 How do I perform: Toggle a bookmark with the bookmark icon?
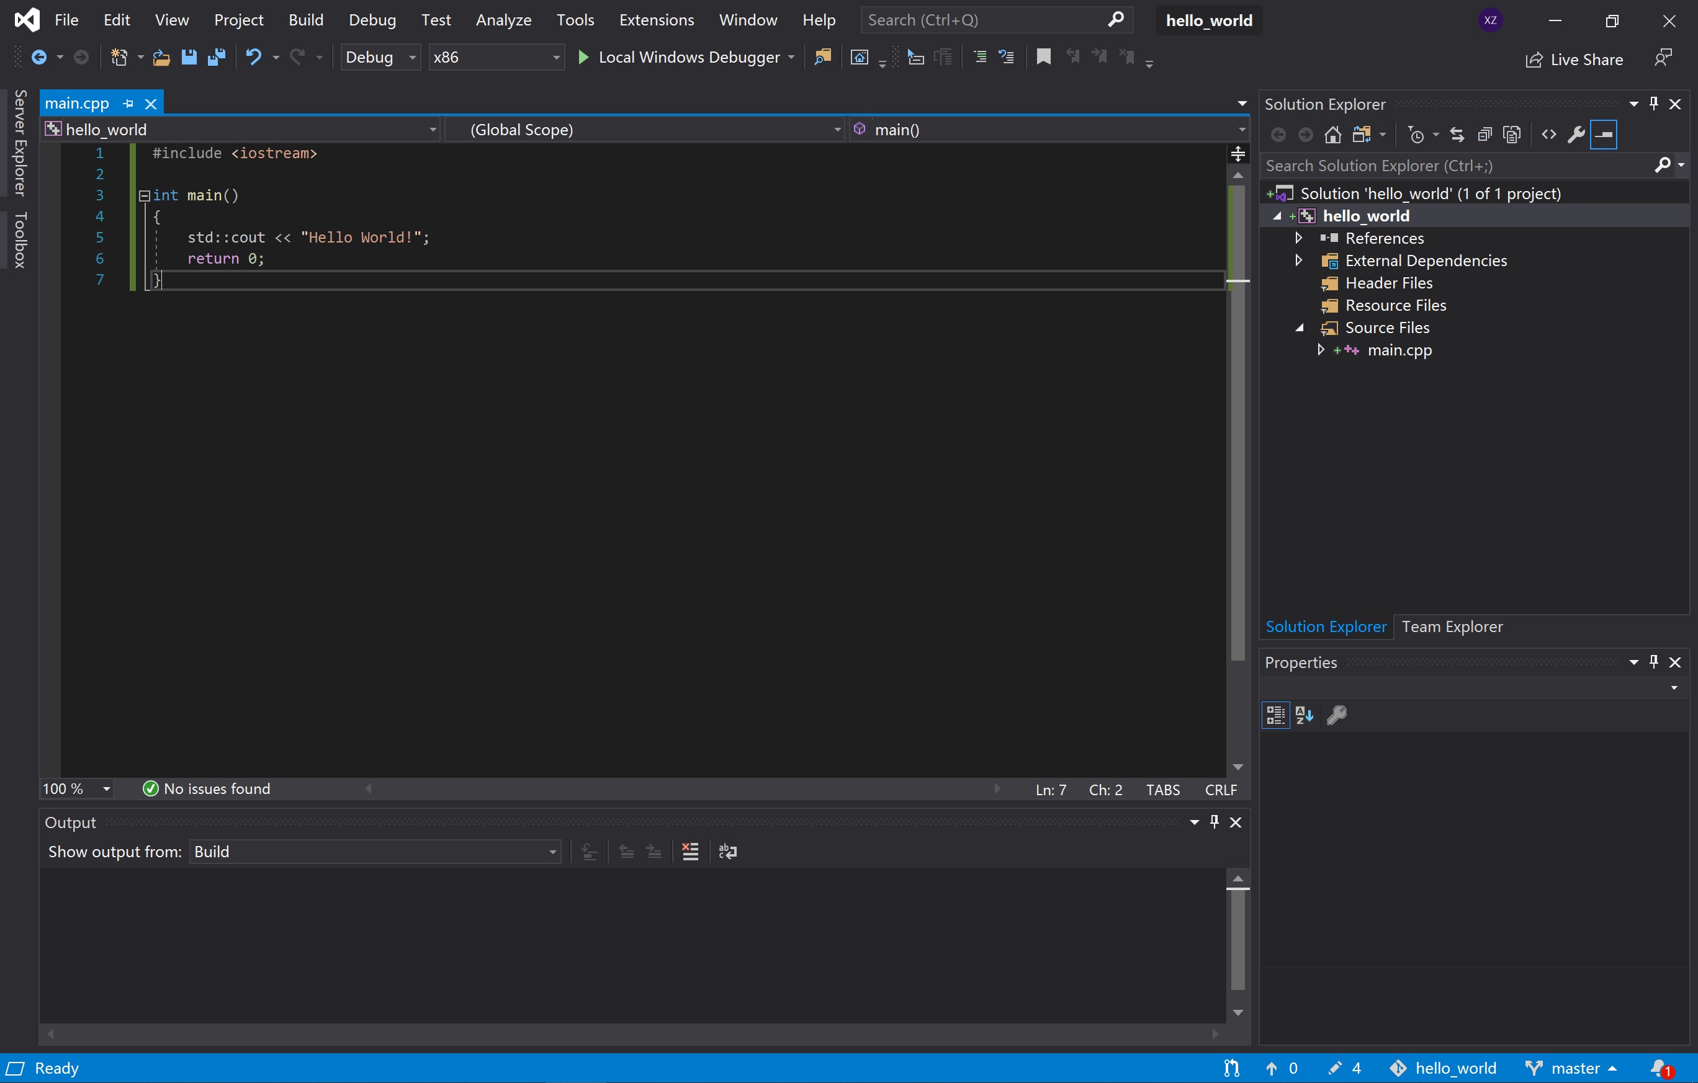[x=1044, y=57]
